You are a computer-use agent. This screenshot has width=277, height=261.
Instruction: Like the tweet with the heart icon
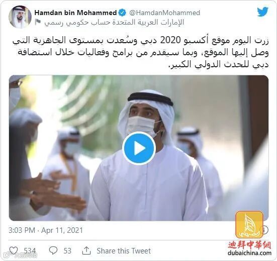pyautogui.click(x=14, y=250)
